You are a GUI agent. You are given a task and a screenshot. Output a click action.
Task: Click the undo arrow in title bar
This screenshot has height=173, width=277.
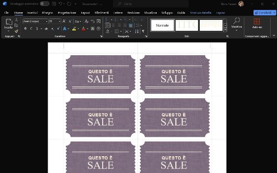[x=60, y=4]
